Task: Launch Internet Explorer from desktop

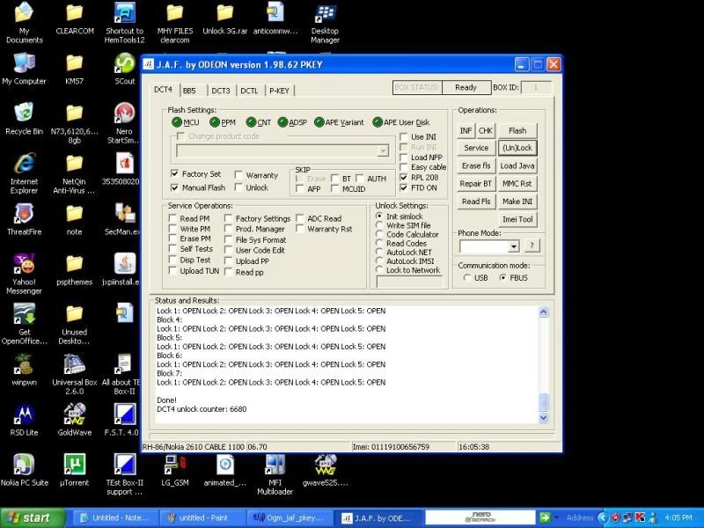Action: pos(25,173)
